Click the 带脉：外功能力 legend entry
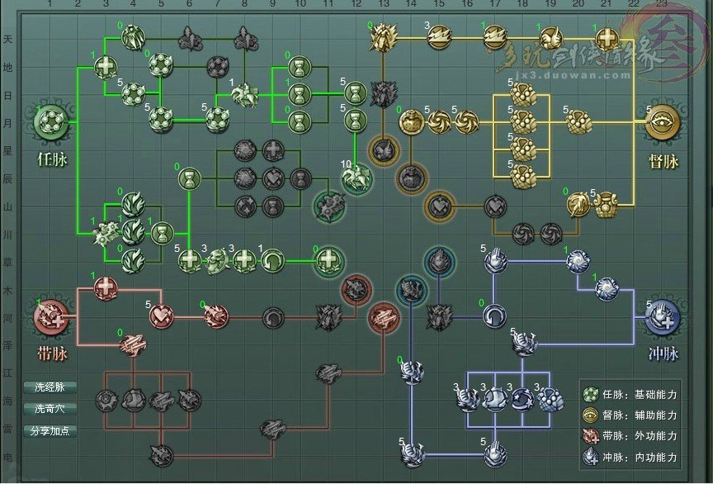 pos(632,435)
